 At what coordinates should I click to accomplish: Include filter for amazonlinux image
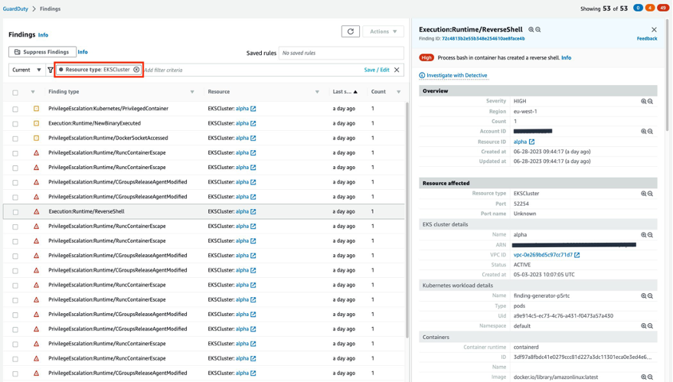pos(643,377)
